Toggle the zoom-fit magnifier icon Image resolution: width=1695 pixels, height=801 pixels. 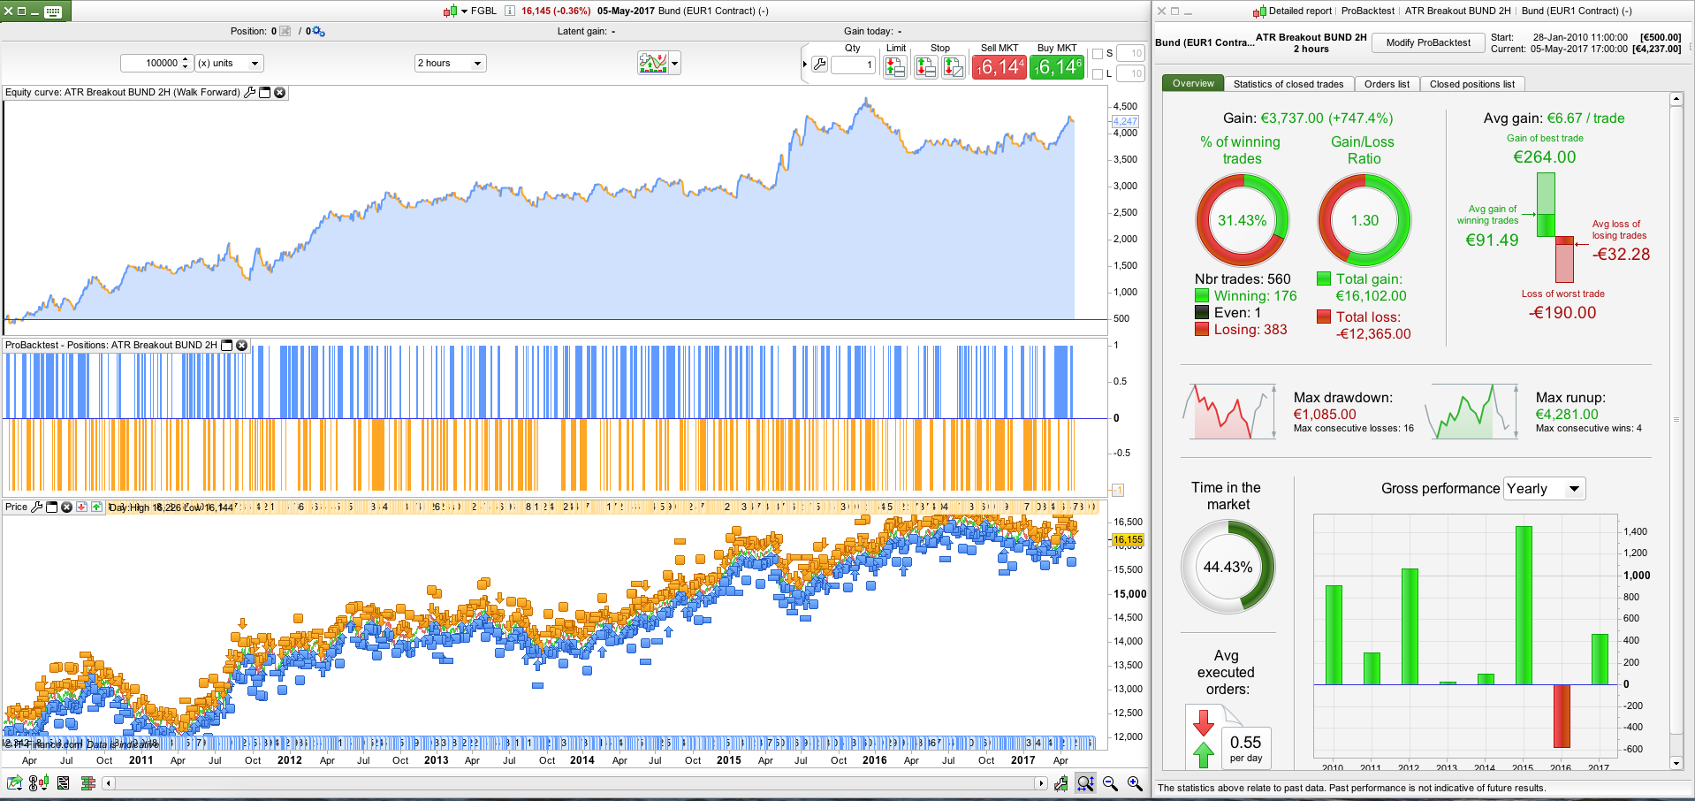tap(1086, 782)
